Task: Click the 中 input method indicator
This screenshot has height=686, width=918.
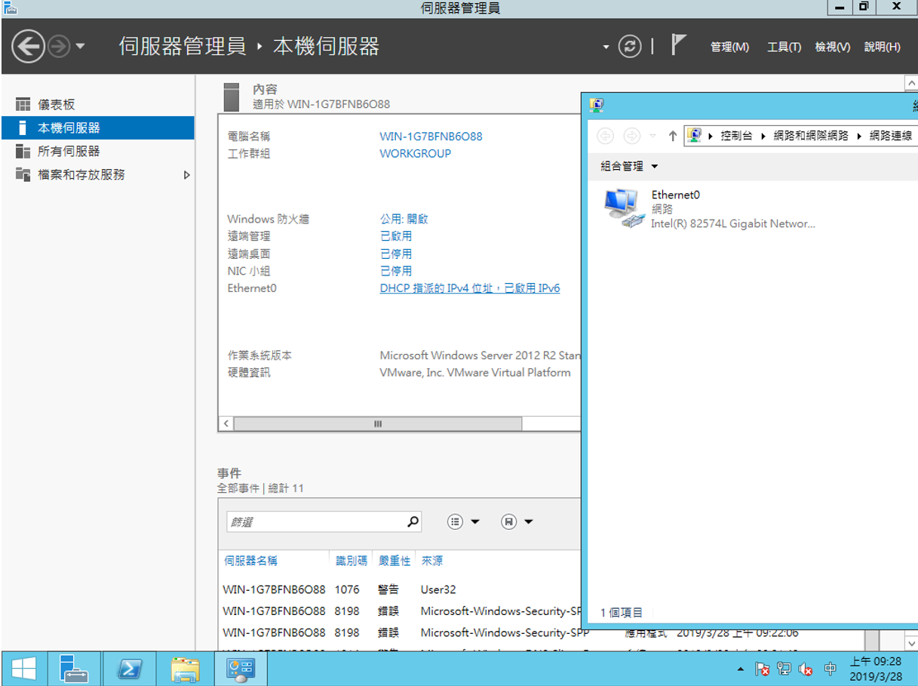Action: coord(830,669)
